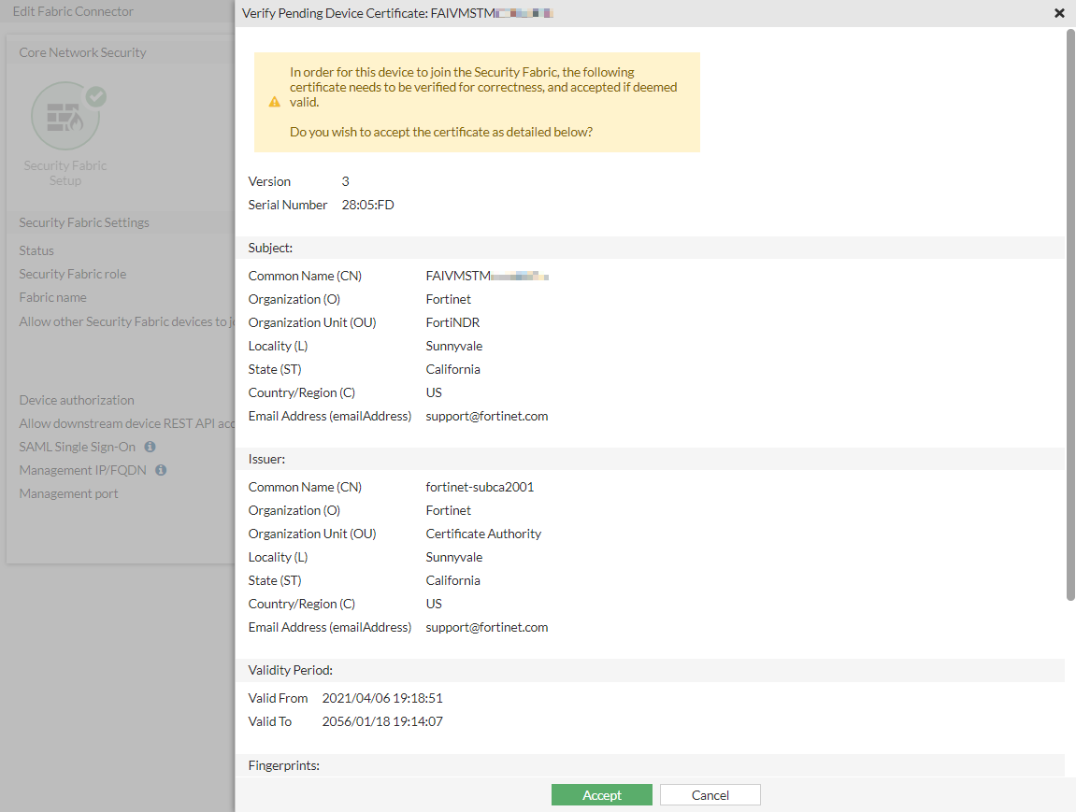
Task: Cancel the certificate verification dialog
Action: 710,795
